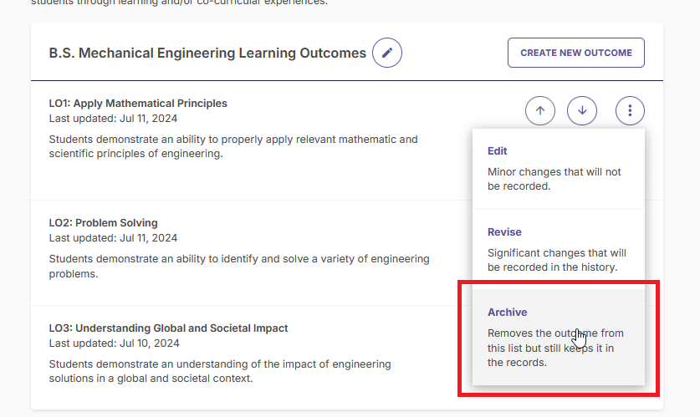Click the B.S. Mechanical Engineering Learning Outcomes heading
Image resolution: width=700 pixels, height=417 pixels.
207,53
